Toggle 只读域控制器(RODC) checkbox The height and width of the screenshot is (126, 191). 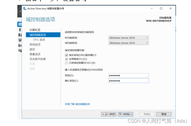[x=66, y=63]
